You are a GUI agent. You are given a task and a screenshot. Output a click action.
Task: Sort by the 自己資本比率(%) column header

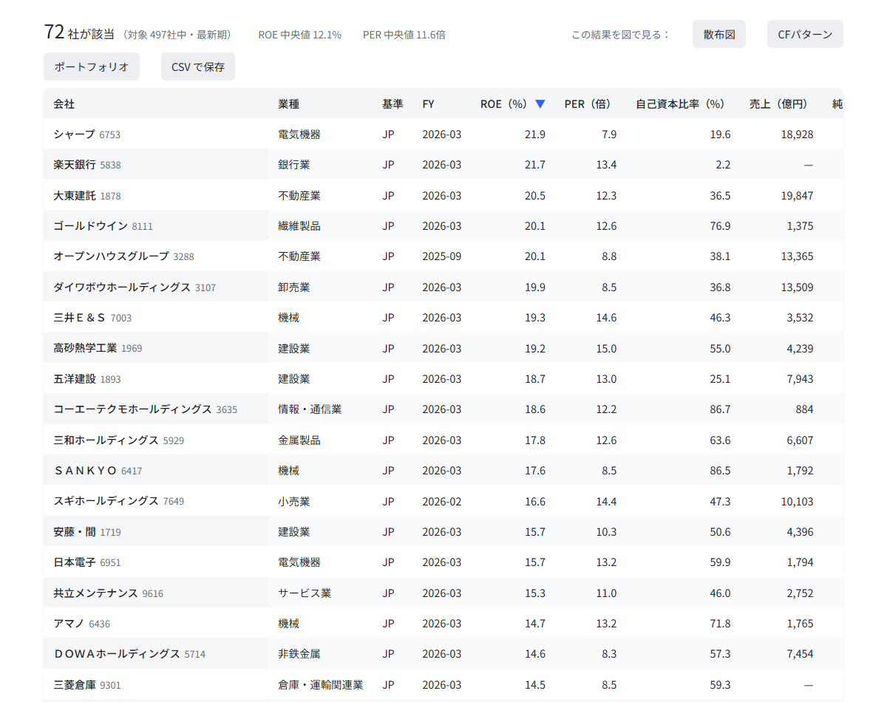click(x=683, y=104)
